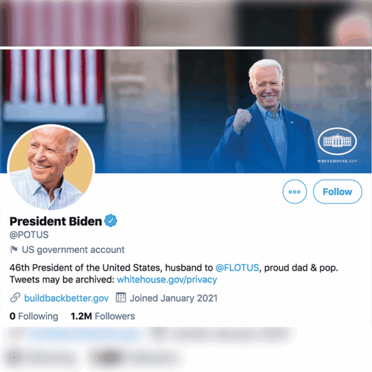Click the Follow button
The image size is (372, 372).
pos(337,192)
